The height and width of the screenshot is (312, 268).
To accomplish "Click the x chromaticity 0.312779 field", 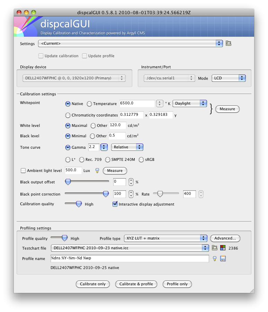I will pos(132,115).
